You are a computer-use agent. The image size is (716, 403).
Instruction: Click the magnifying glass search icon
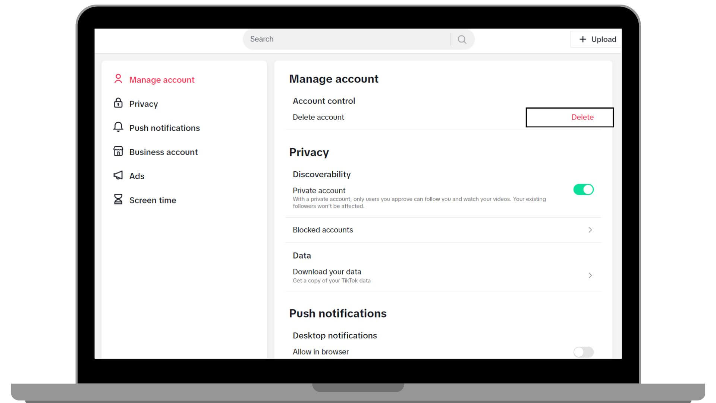tap(462, 39)
